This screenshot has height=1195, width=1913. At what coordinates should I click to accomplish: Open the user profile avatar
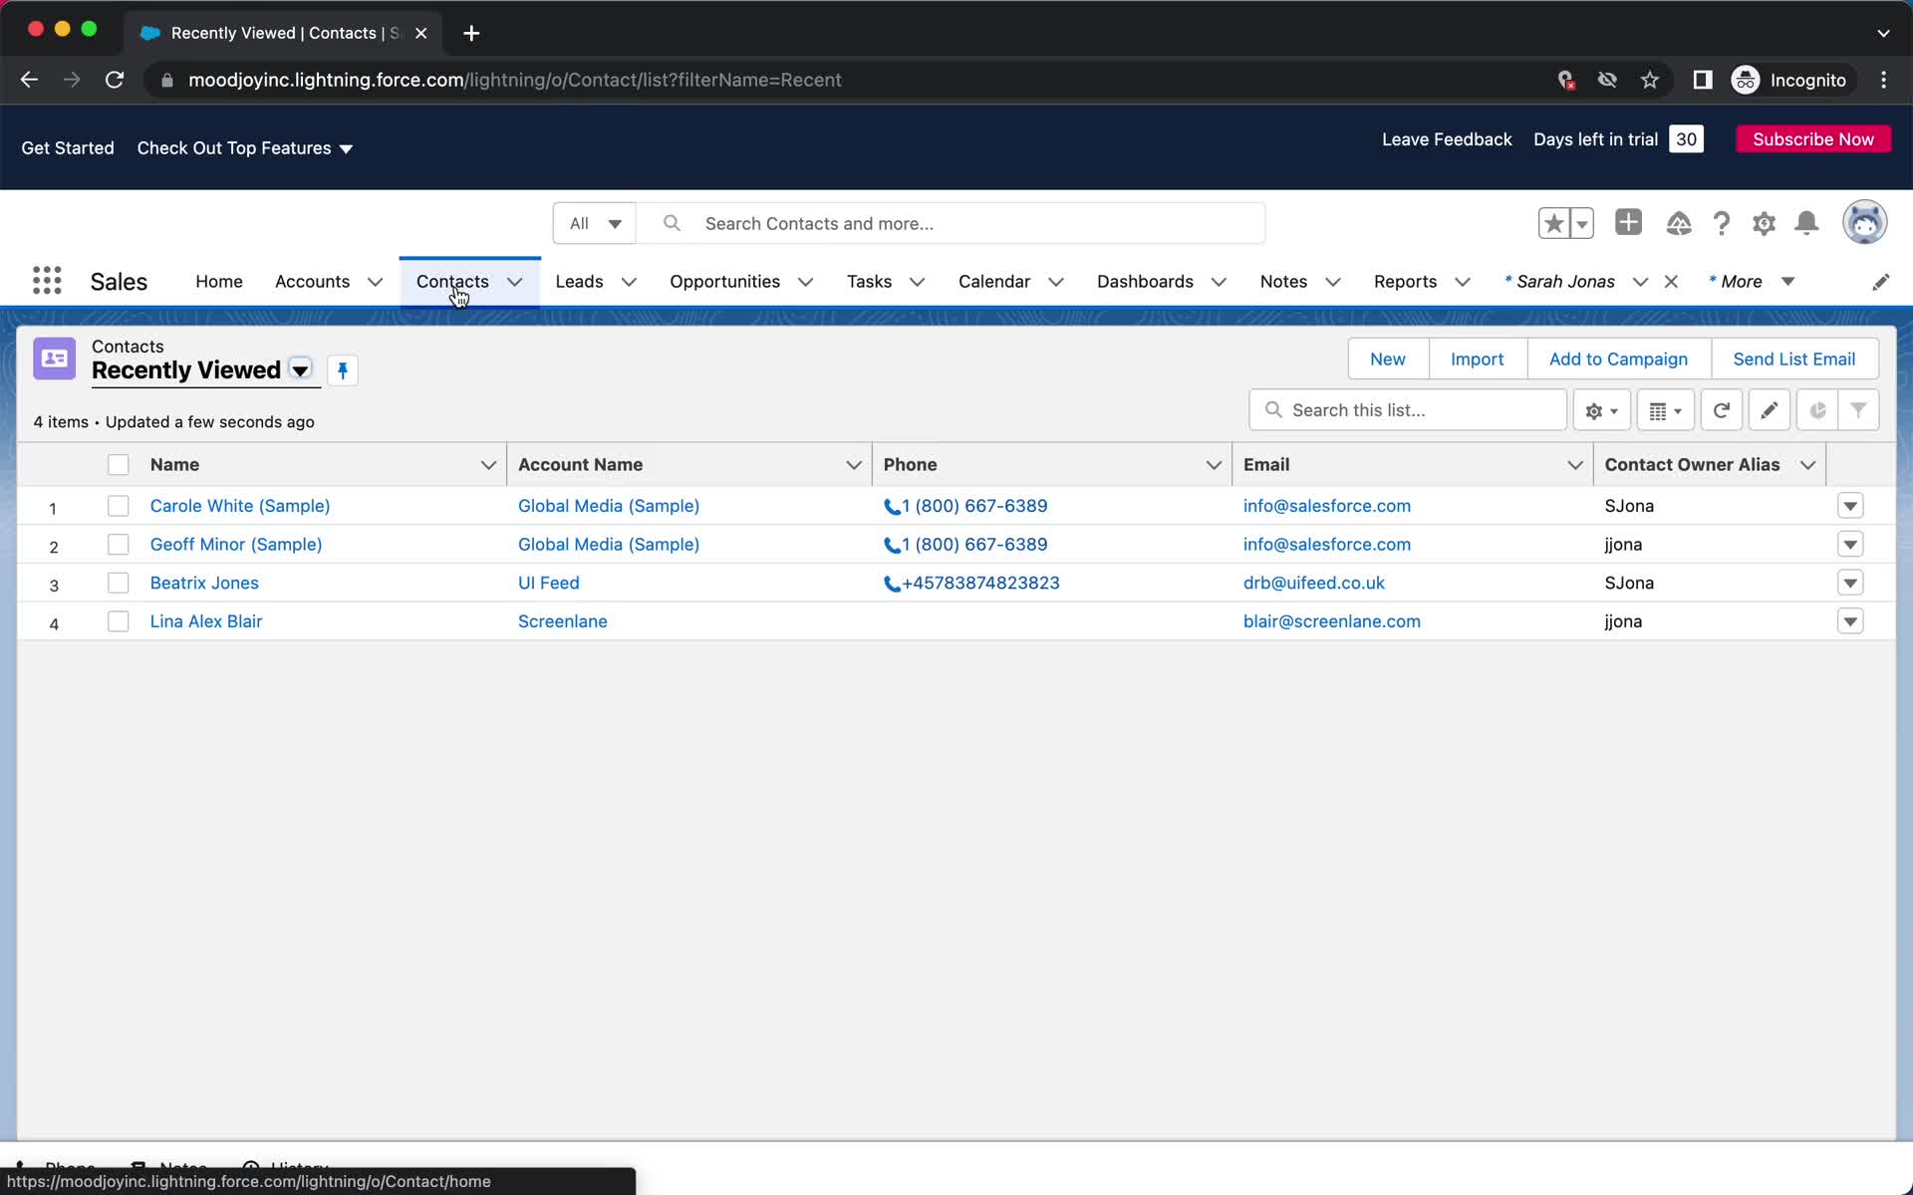pyautogui.click(x=1864, y=222)
